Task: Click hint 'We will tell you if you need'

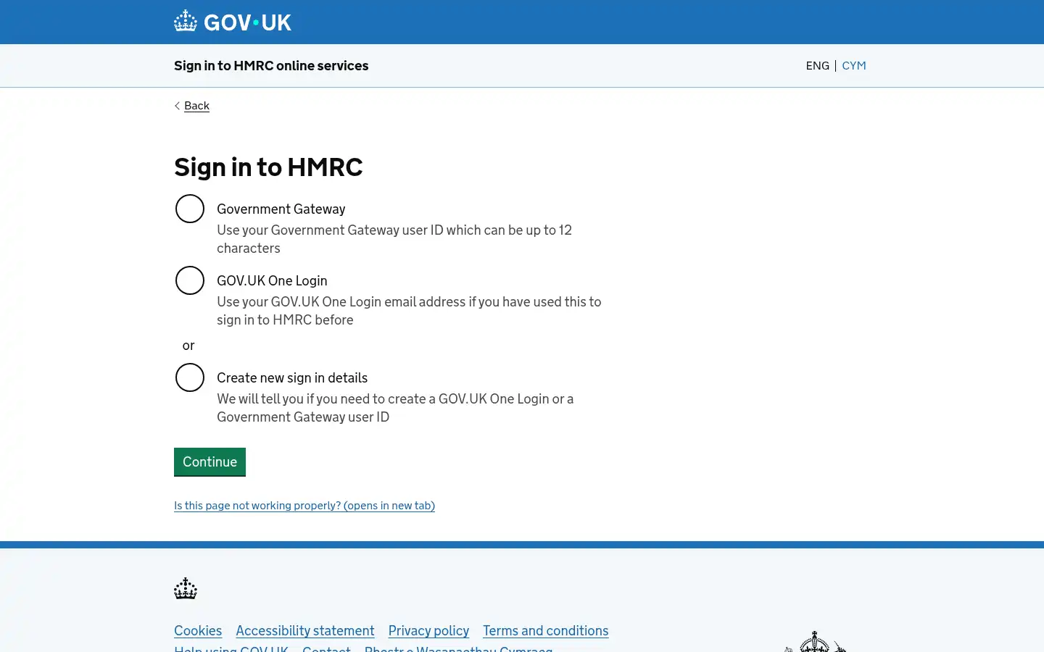Action: click(395, 408)
